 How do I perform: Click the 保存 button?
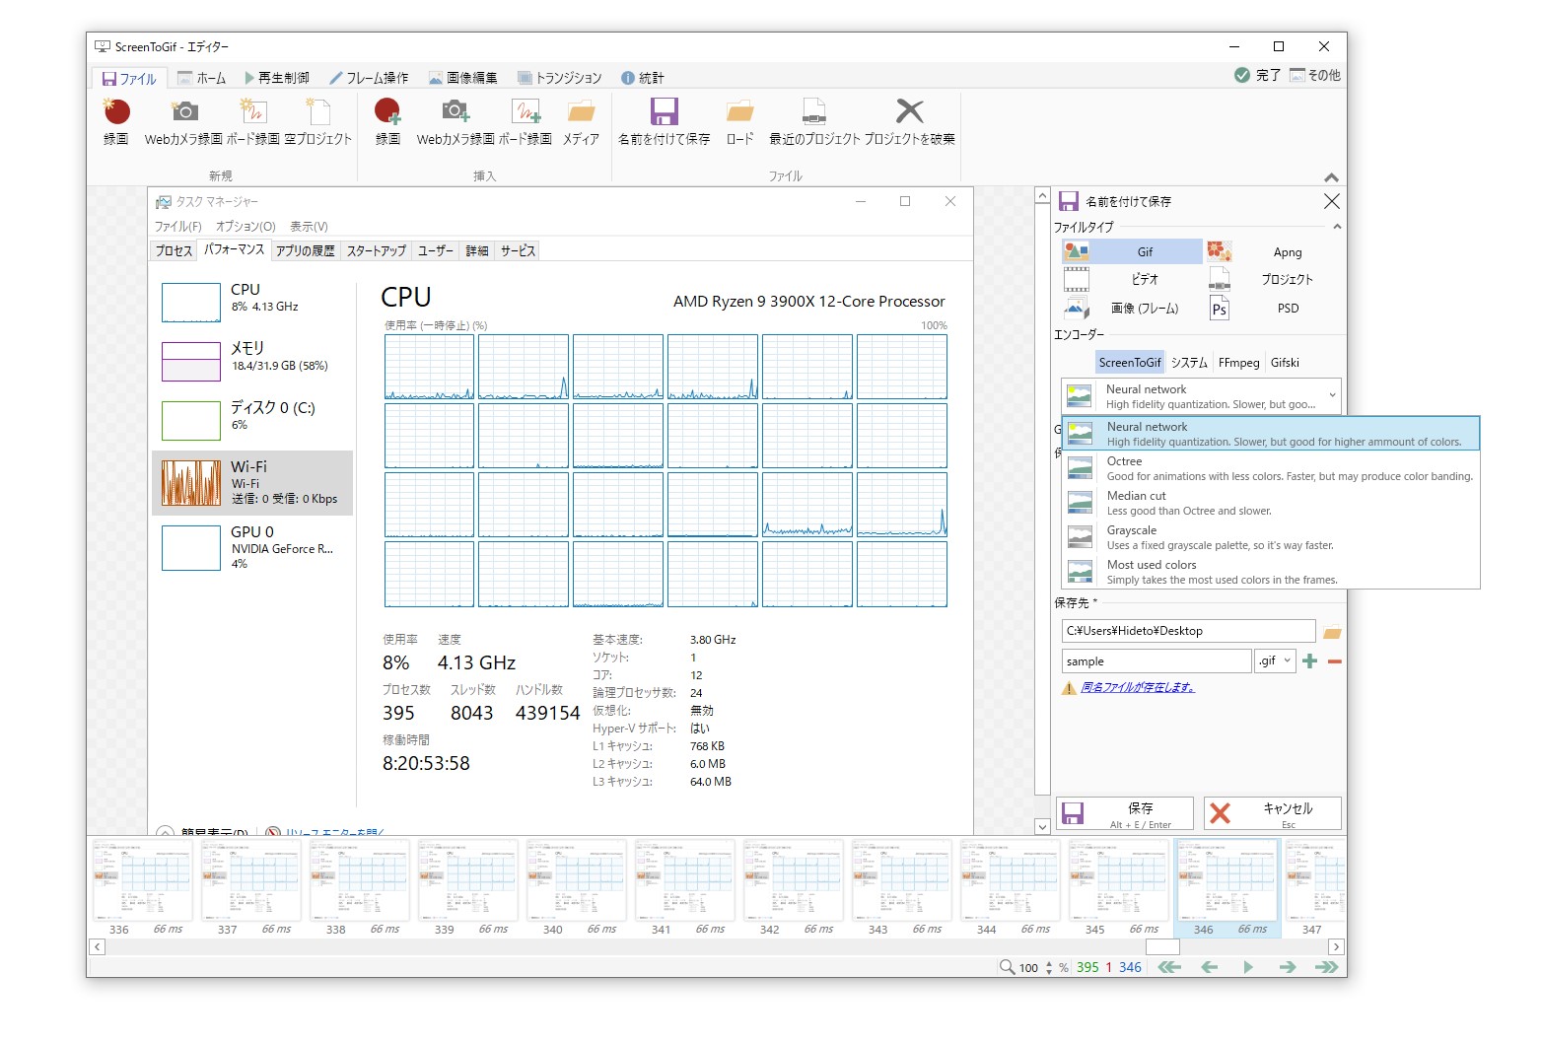[x=1125, y=813]
